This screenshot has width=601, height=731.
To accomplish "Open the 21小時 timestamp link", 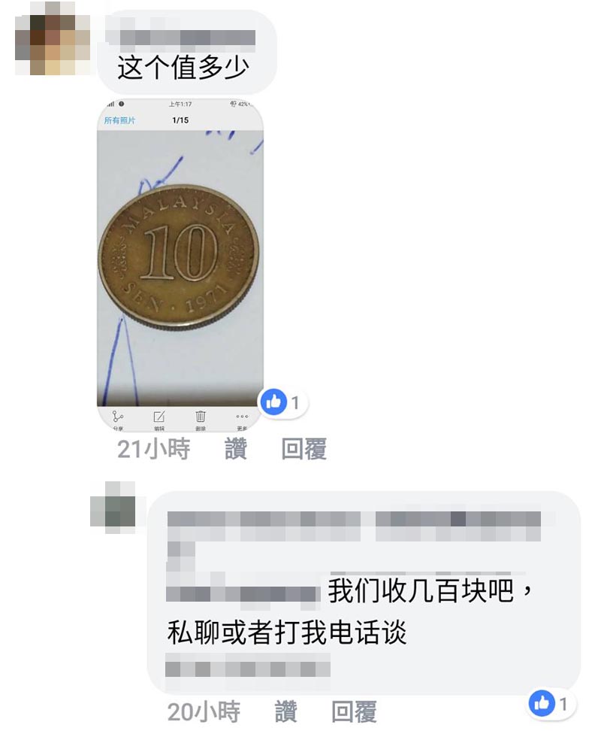I will click(x=153, y=449).
